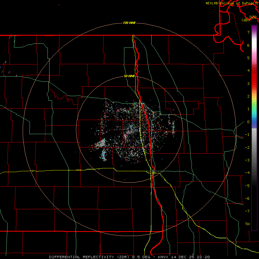
Task: Click the "KMVX" station identifier in caption
Action: (163, 257)
